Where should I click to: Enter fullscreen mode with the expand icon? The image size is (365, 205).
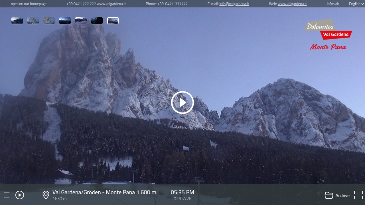[x=358, y=195]
